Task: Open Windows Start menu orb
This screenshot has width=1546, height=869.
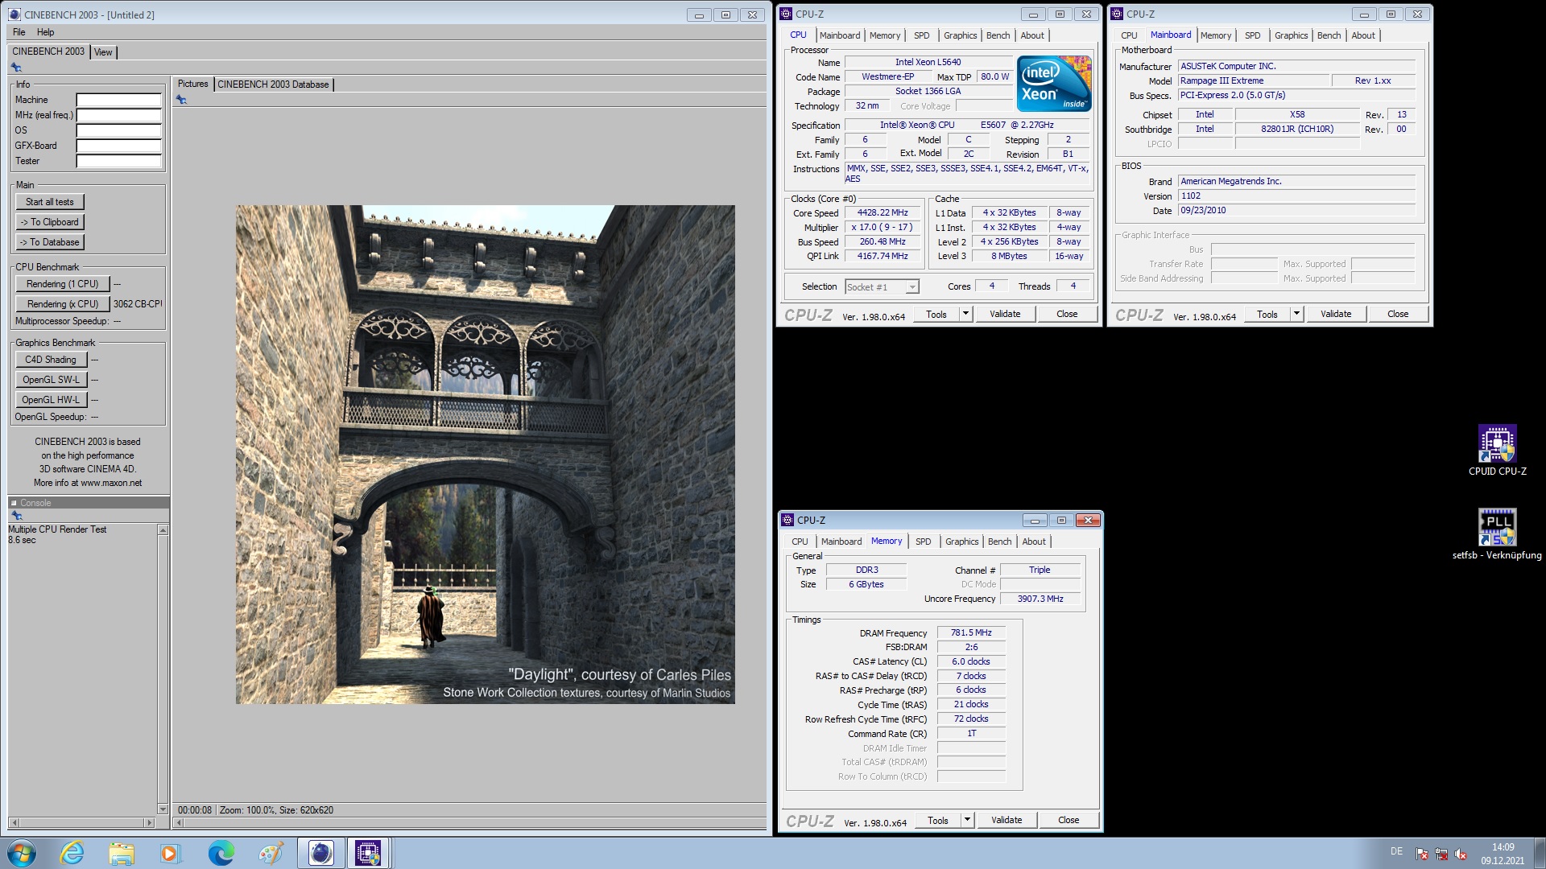Action: coord(22,853)
